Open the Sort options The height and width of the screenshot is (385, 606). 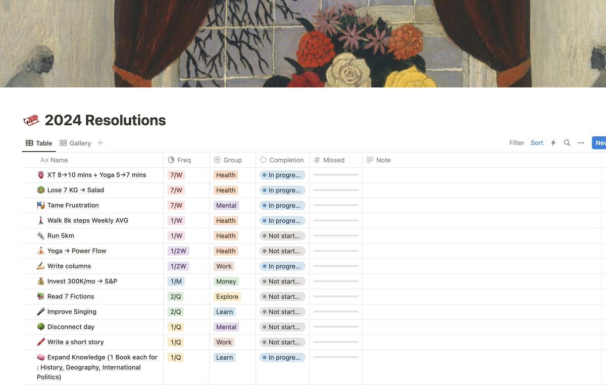coord(537,143)
